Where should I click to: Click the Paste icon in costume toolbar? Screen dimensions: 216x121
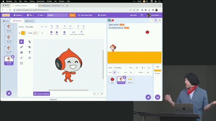(x=57, y=33)
